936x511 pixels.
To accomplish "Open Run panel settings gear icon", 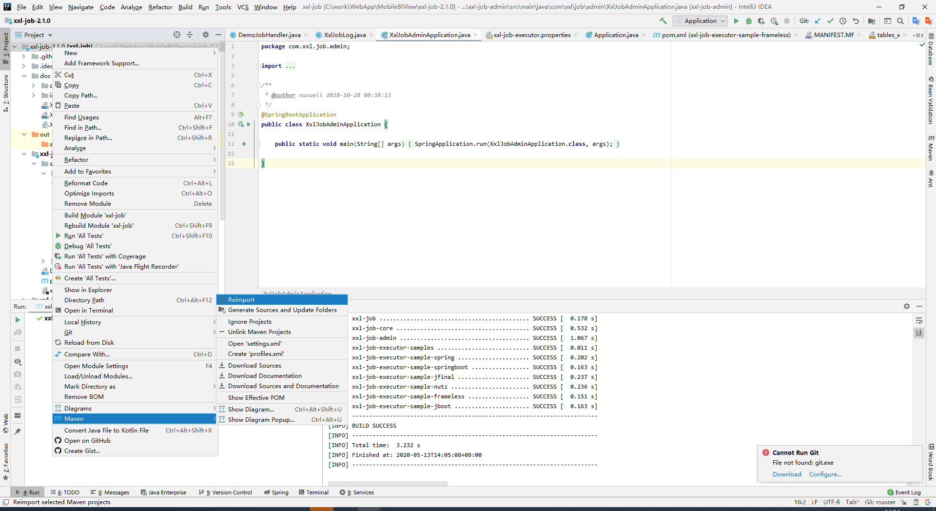I will click(907, 306).
